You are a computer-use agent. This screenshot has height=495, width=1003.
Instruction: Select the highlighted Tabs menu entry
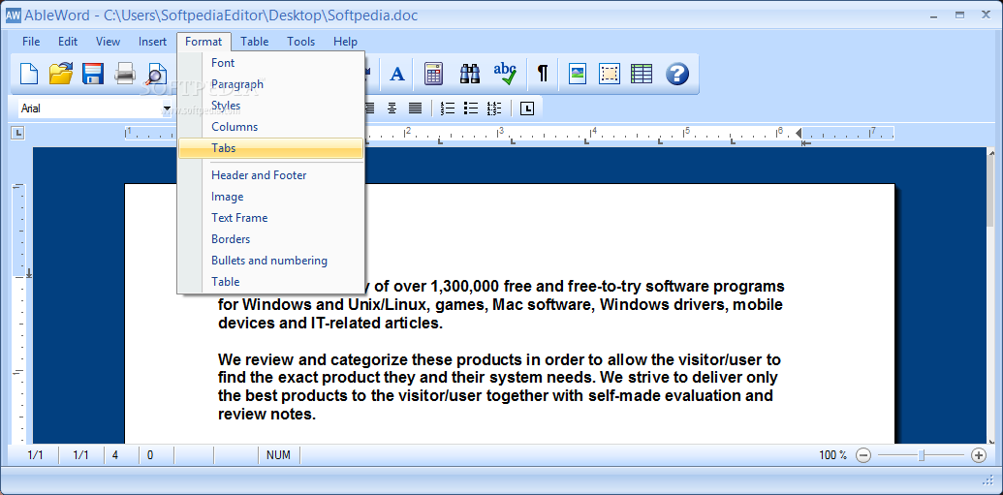pyautogui.click(x=270, y=148)
